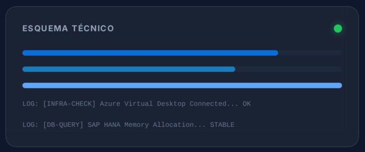Click the filled part of the middle progress bar

point(128,69)
